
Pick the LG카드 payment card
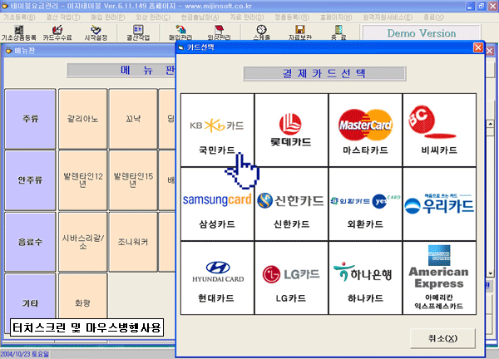coord(291,278)
